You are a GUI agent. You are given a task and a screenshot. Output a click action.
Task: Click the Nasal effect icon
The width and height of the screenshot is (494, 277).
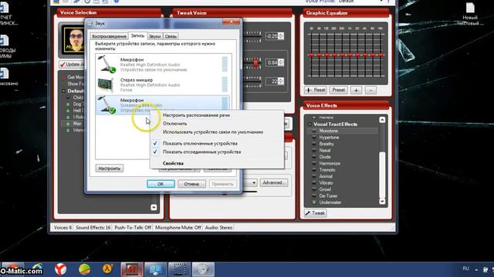(x=314, y=151)
